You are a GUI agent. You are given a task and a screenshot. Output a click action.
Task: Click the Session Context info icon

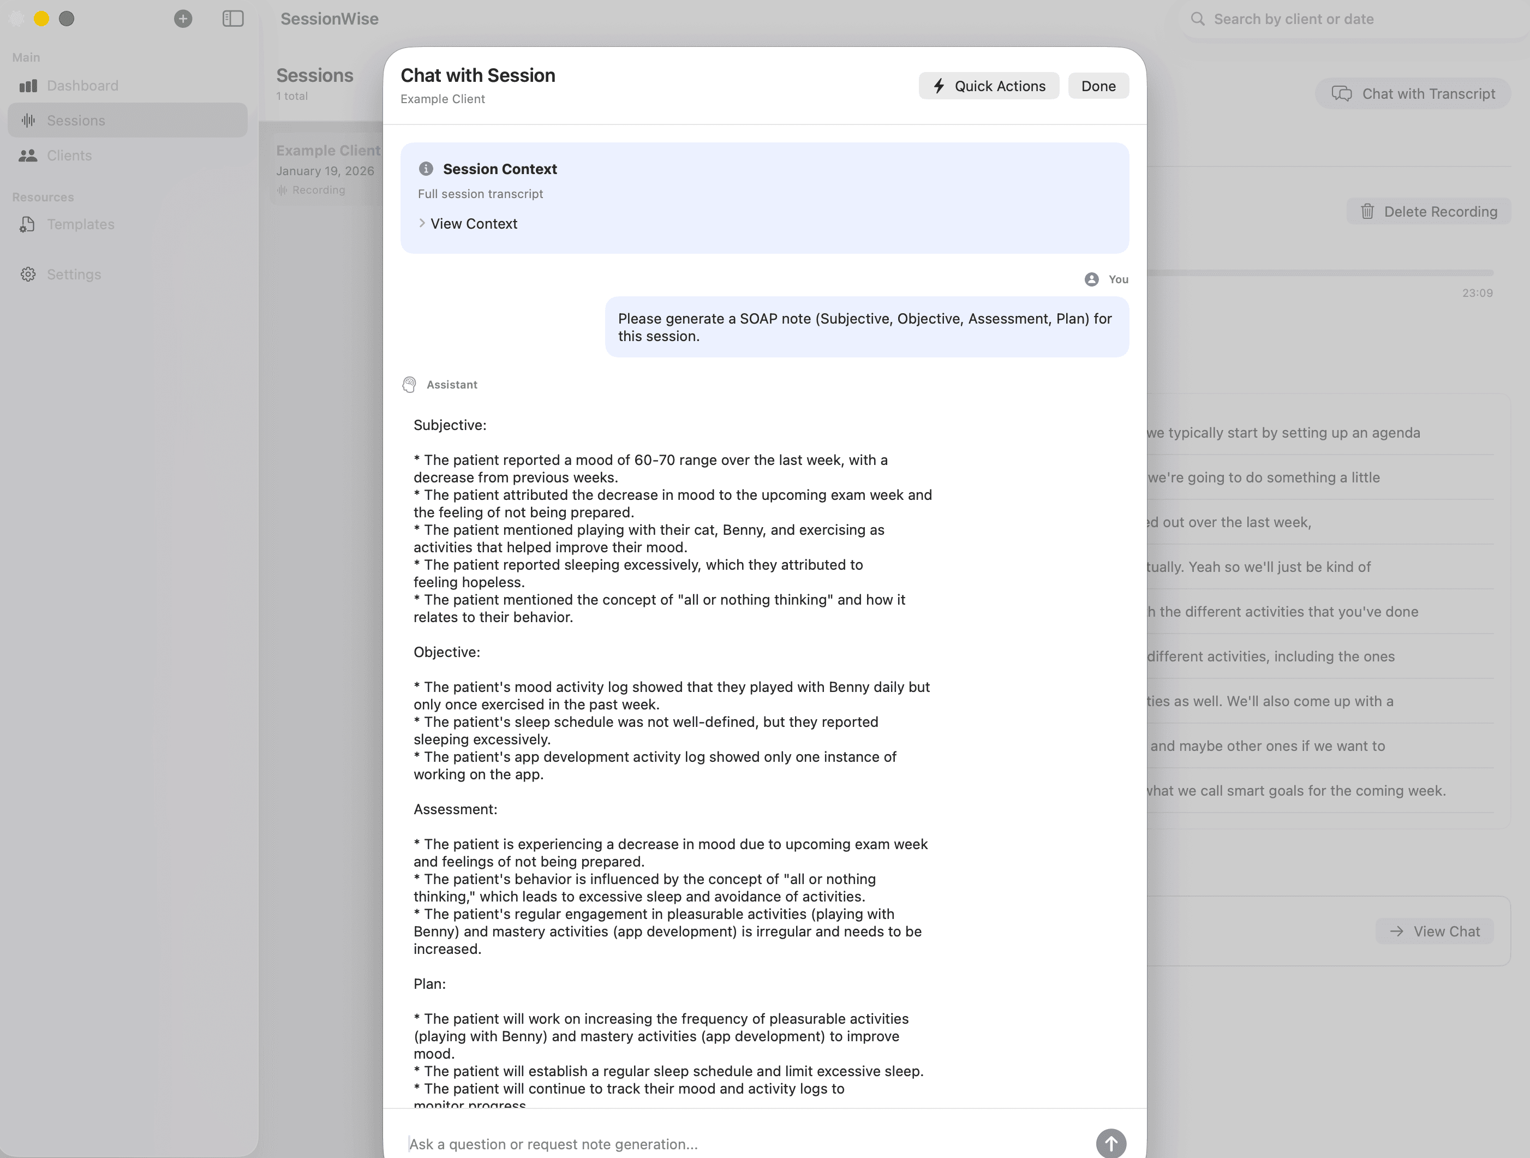point(426,169)
